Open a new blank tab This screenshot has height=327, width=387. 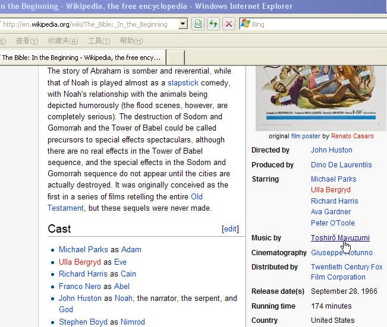pyautogui.click(x=175, y=58)
